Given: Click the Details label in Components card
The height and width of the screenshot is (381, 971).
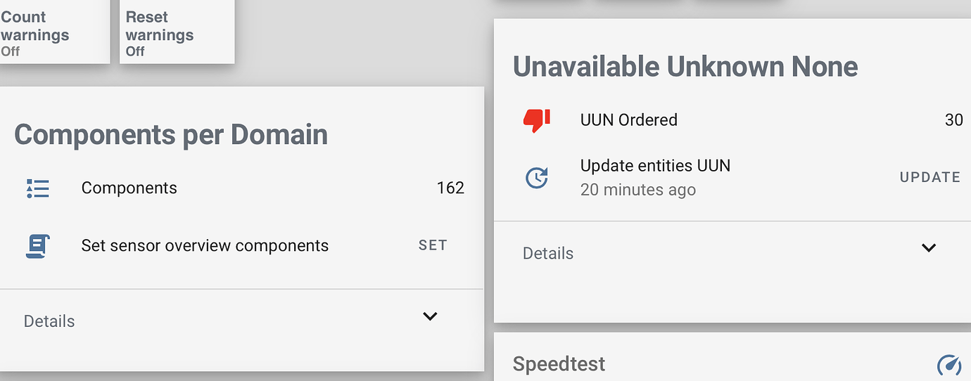Looking at the screenshot, I should [49, 321].
